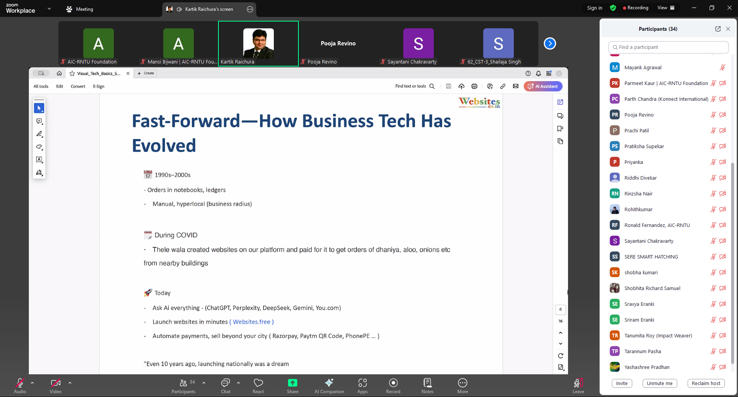The image size is (738, 397).
Task: Open the View layout dropdown
Action: tap(666, 8)
